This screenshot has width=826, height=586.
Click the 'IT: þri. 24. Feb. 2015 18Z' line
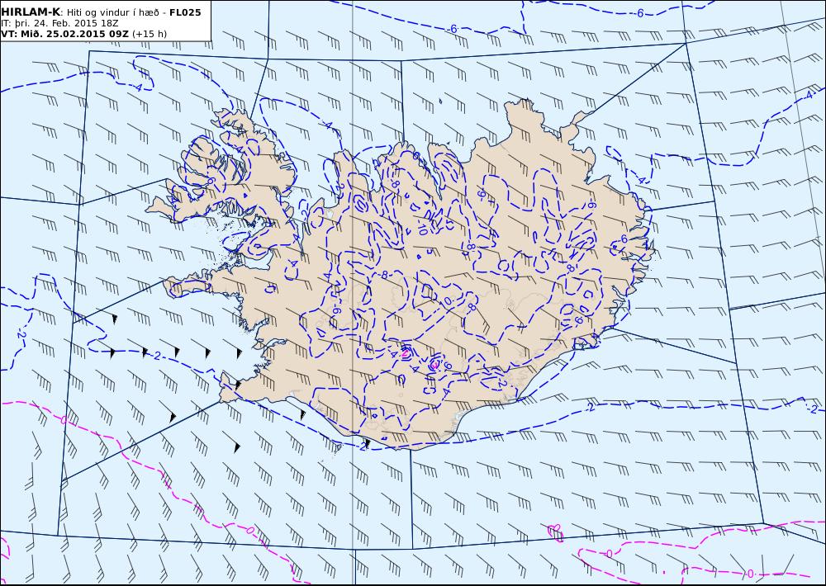tap(59, 24)
